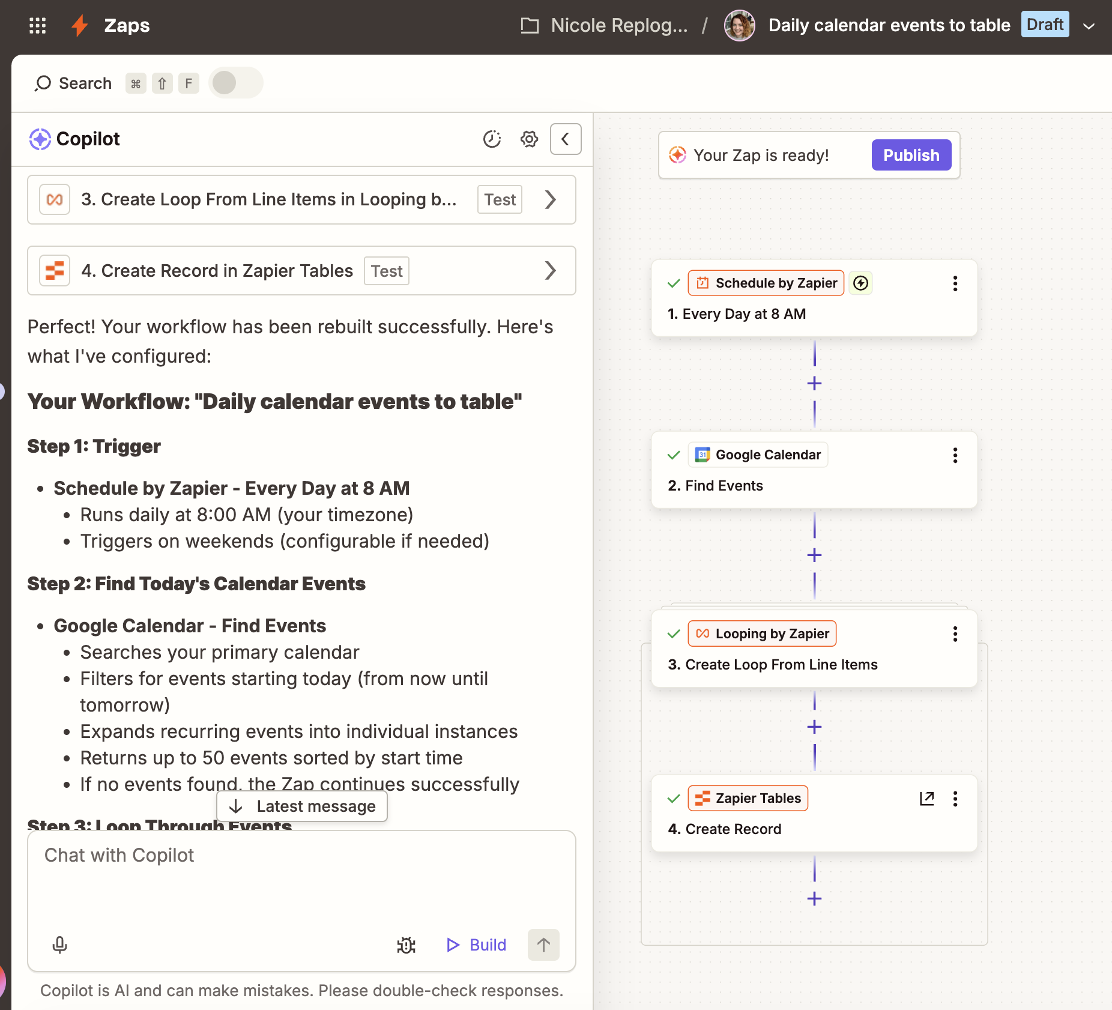This screenshot has height=1010, width=1112.
Task: Click the Draft status badge
Action: 1045,25
